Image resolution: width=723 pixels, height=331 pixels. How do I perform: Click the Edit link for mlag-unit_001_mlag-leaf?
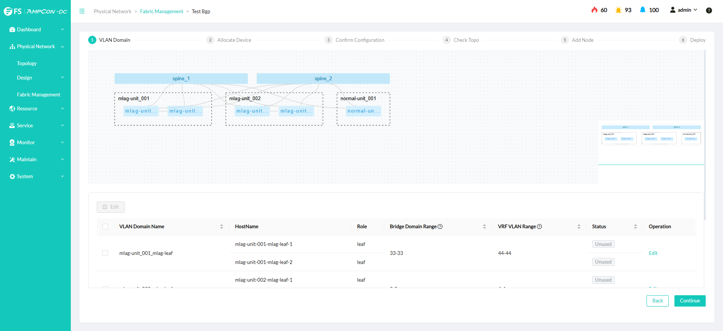653,253
